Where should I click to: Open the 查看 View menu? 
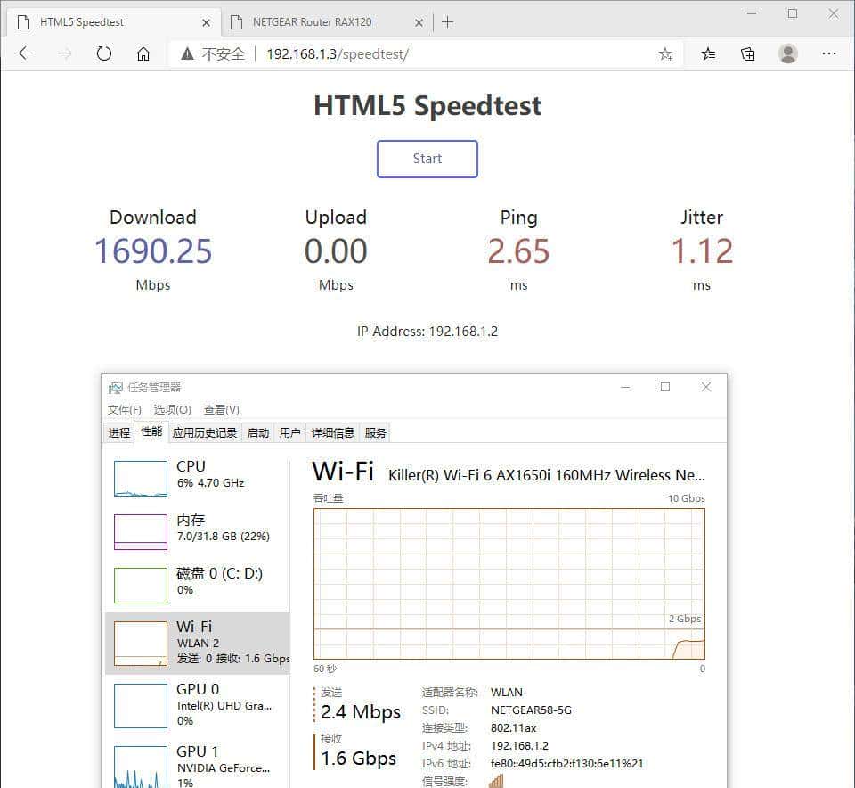(220, 409)
